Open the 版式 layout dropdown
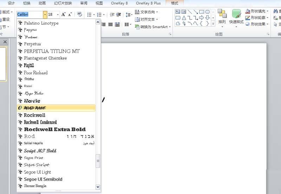Viewport: 281px width, 194px height. tap(6, 12)
